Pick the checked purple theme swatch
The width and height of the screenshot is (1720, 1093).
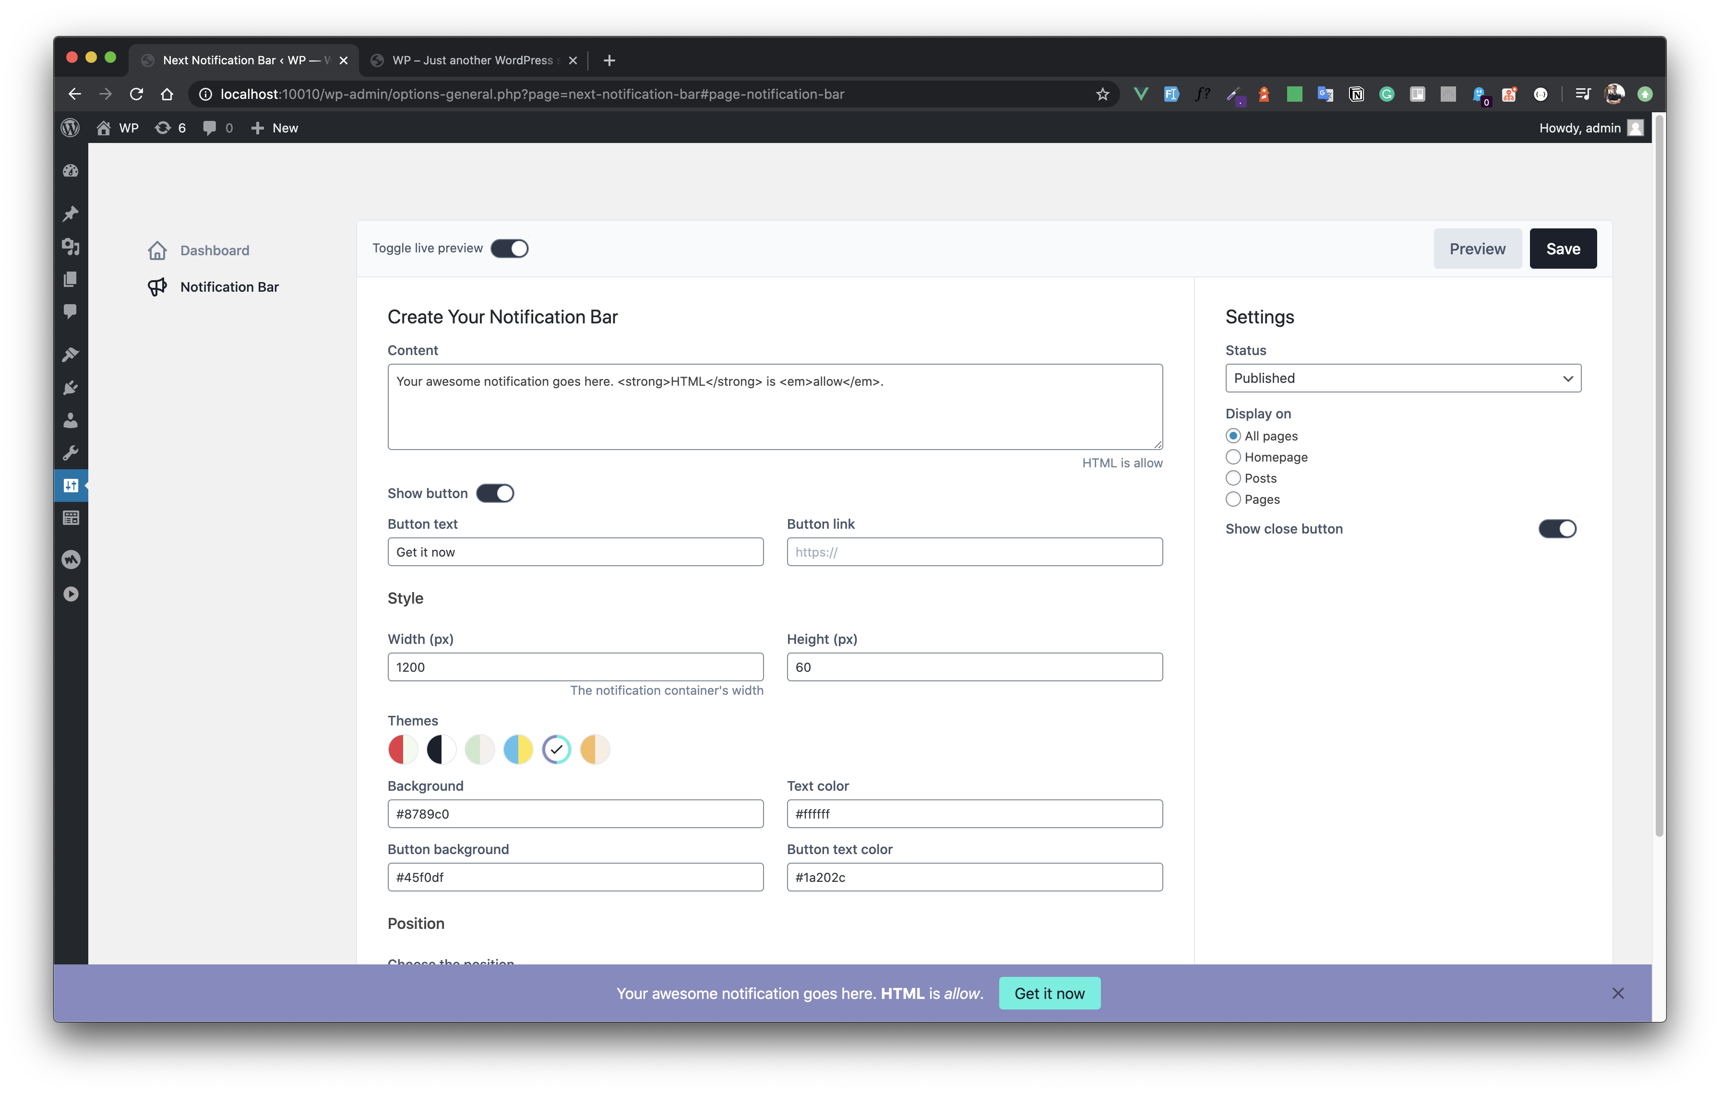[x=556, y=749]
